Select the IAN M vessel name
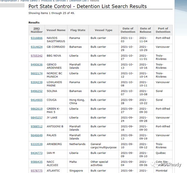 [x=51, y=153]
